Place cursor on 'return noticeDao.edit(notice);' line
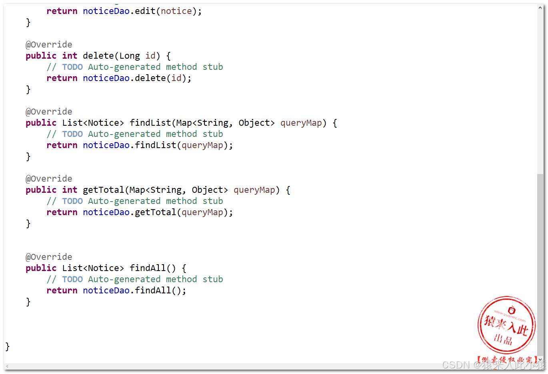The image size is (548, 374). click(x=124, y=11)
